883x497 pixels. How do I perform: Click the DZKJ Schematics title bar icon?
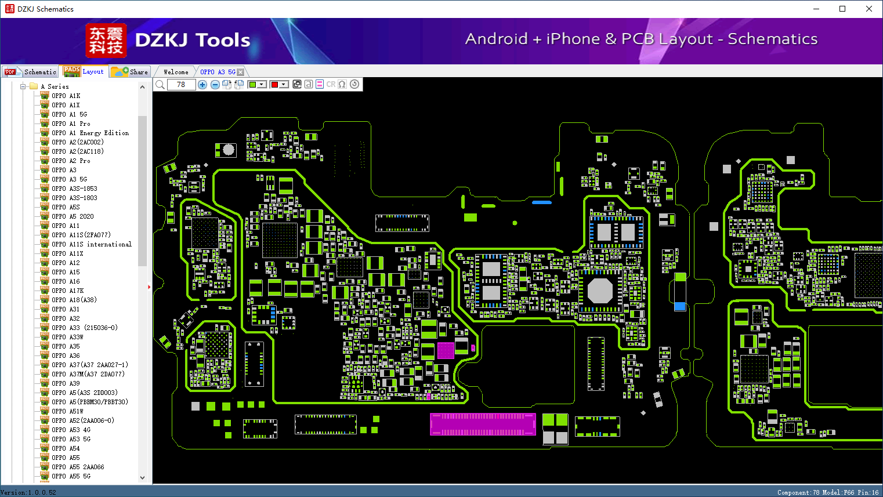pyautogui.click(x=9, y=9)
